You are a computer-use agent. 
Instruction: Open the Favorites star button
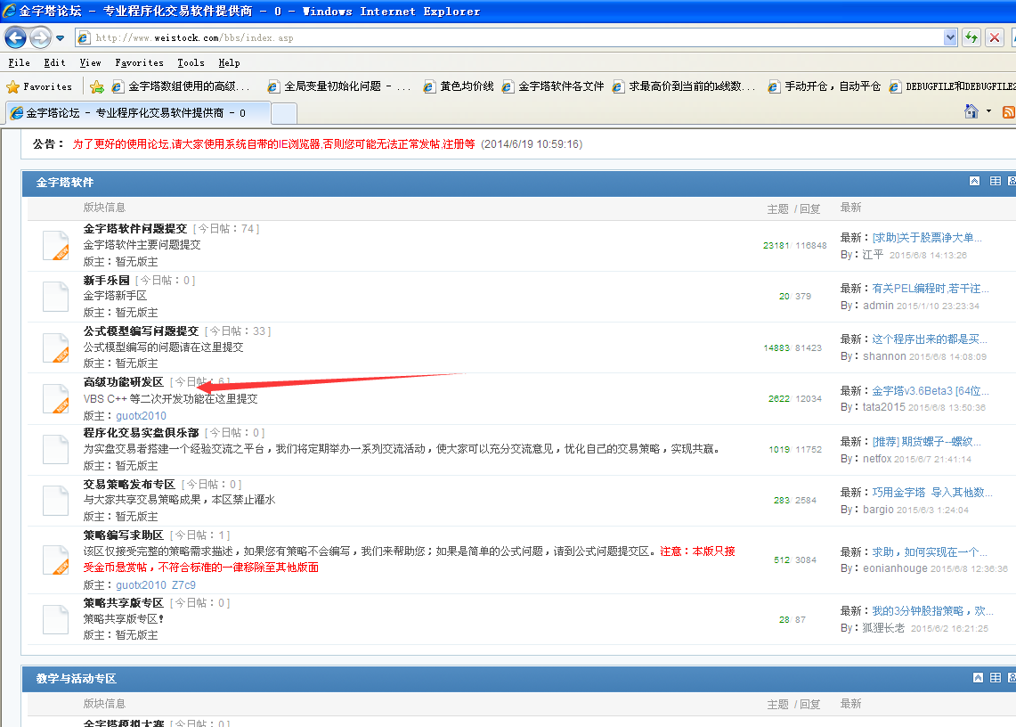[39, 86]
